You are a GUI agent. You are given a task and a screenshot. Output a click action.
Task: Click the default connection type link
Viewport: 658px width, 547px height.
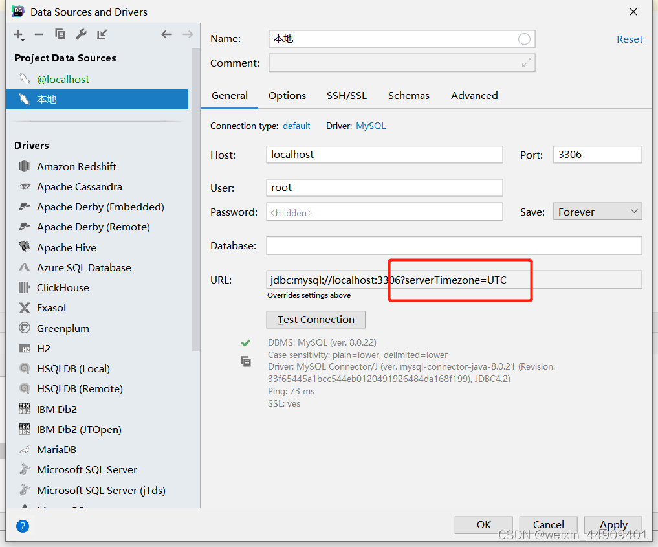pyautogui.click(x=296, y=126)
